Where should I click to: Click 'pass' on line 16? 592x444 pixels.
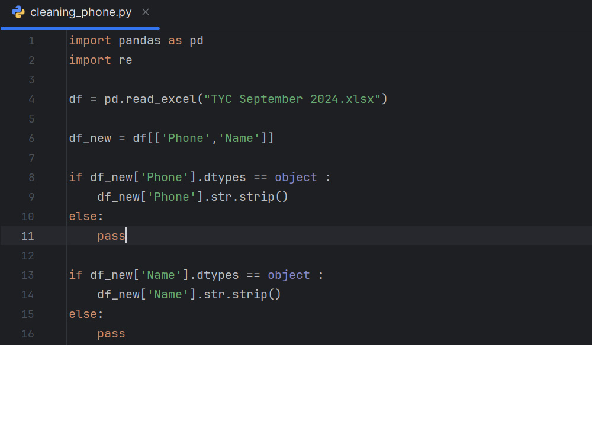pos(111,334)
